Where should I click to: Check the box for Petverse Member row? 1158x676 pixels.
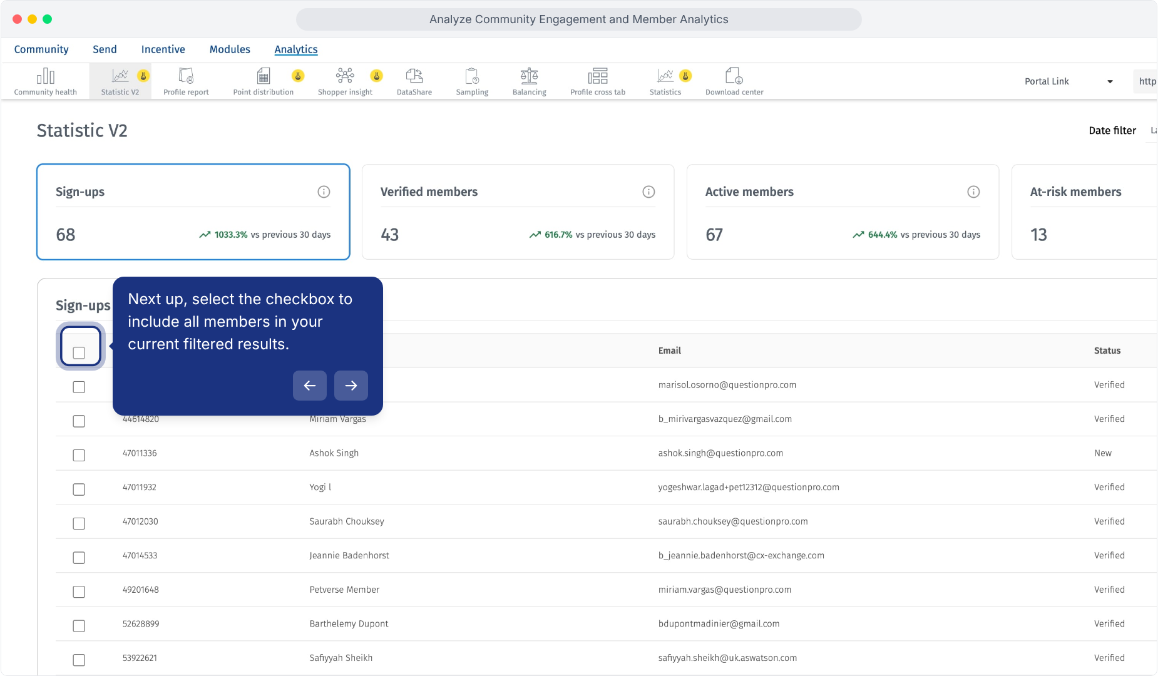pos(79,591)
